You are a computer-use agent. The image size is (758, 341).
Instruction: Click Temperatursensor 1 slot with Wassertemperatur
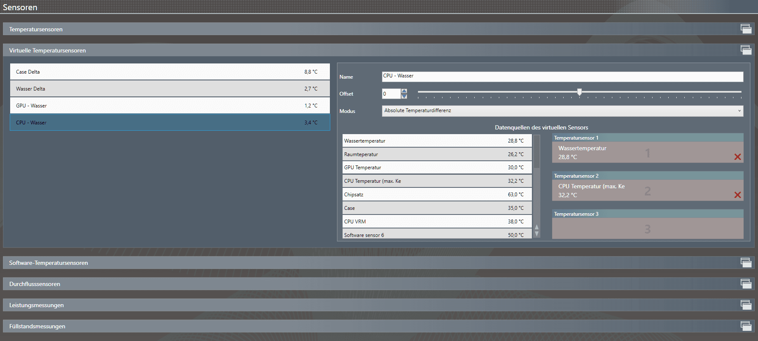(x=647, y=152)
